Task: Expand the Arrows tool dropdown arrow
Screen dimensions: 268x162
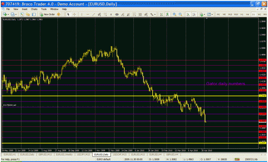Action: (155, 15)
